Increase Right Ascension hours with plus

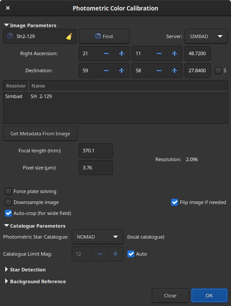pos(121,53)
